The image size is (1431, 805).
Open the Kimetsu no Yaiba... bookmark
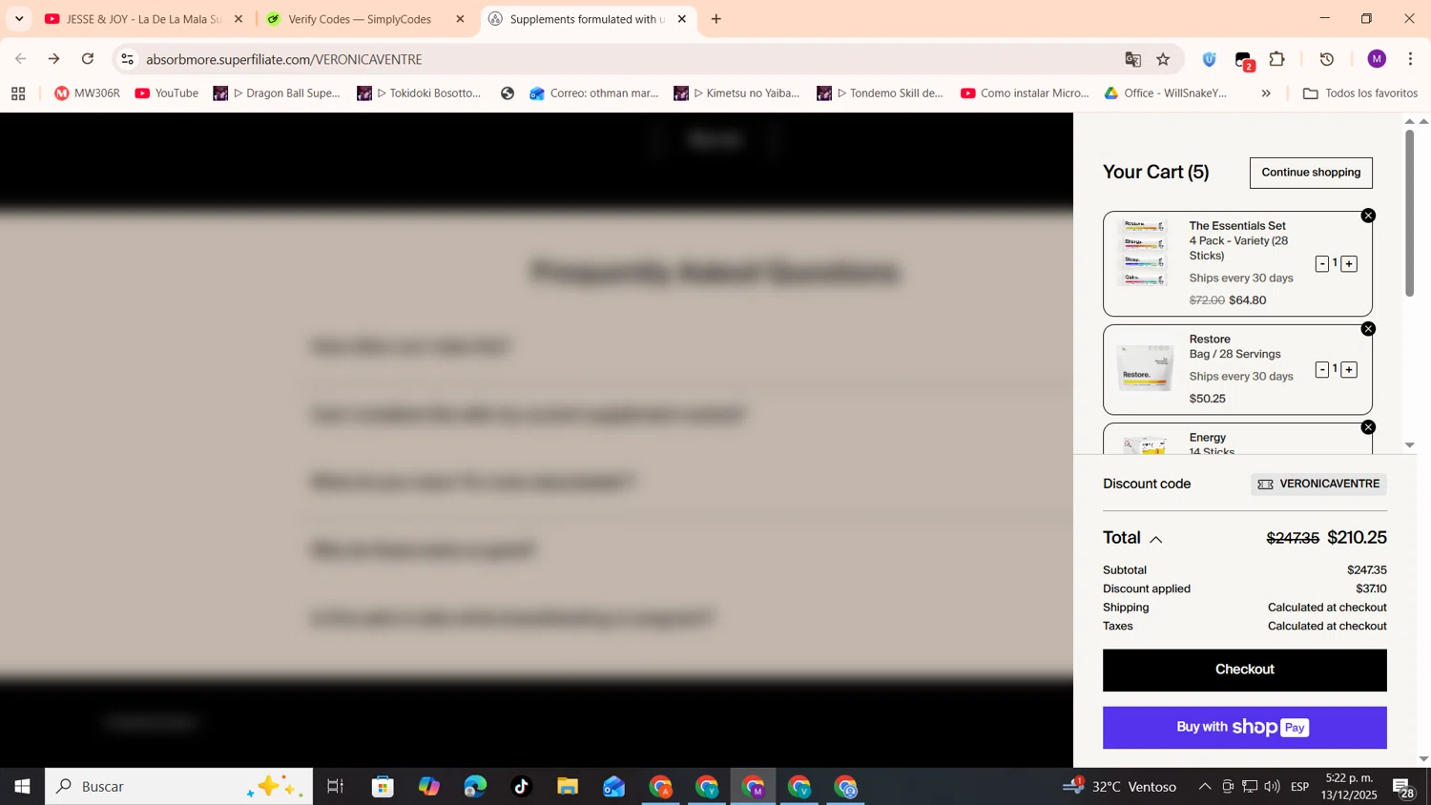click(736, 93)
